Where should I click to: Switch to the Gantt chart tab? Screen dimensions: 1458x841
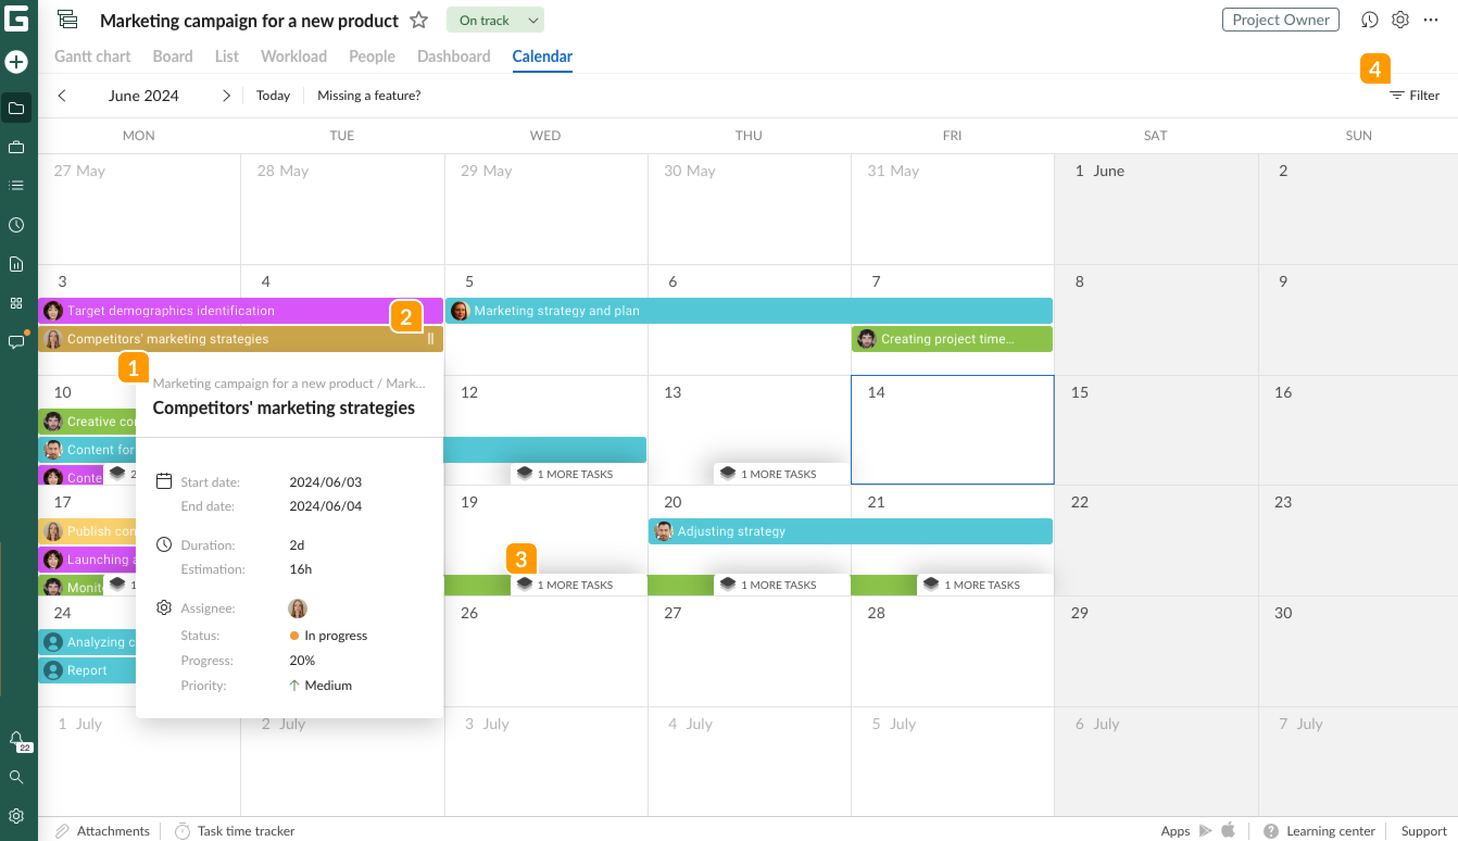click(92, 56)
